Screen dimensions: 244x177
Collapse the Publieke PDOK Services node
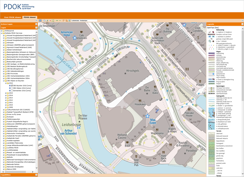[1, 33]
